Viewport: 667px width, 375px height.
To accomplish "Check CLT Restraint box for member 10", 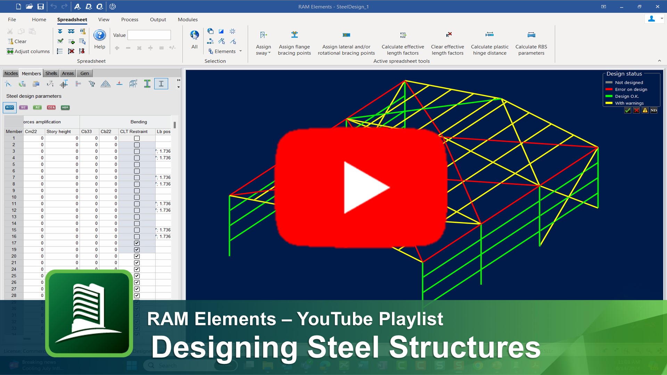I will tap(137, 197).
